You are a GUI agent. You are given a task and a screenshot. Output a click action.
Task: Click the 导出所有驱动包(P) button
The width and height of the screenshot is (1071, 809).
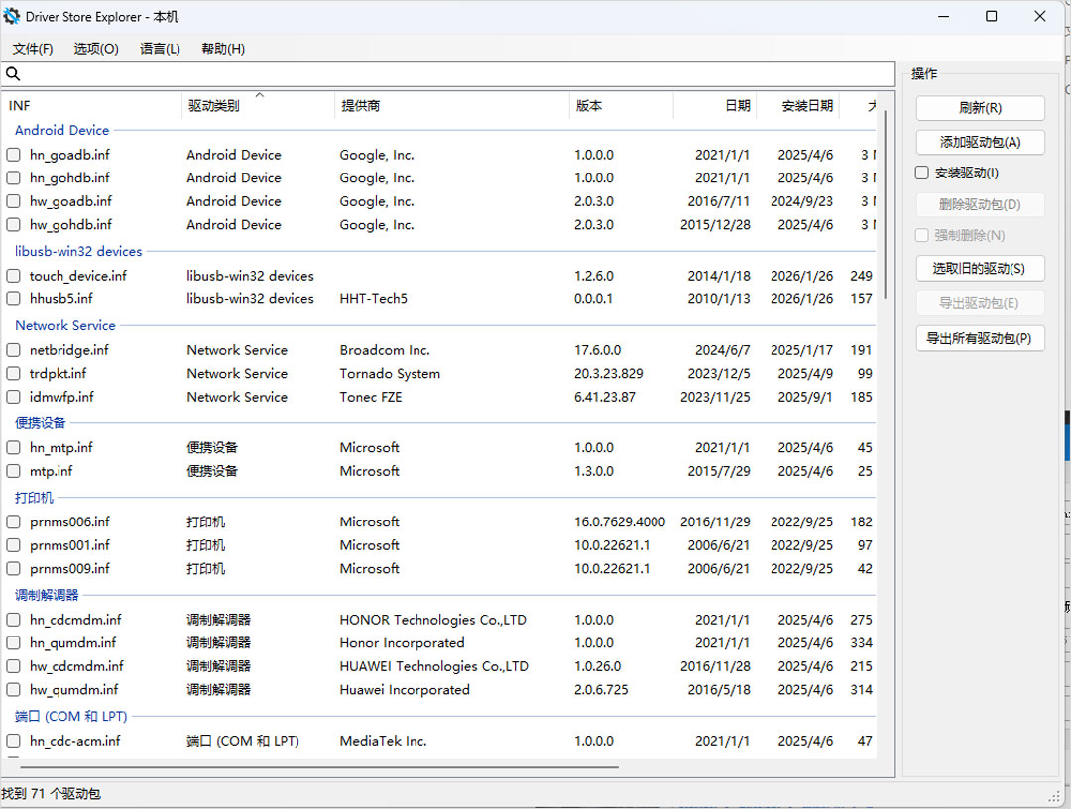pyautogui.click(x=980, y=338)
